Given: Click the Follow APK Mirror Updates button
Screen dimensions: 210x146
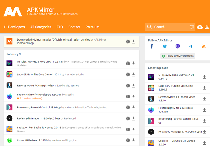Looking at the screenshot, I should click(x=178, y=56).
